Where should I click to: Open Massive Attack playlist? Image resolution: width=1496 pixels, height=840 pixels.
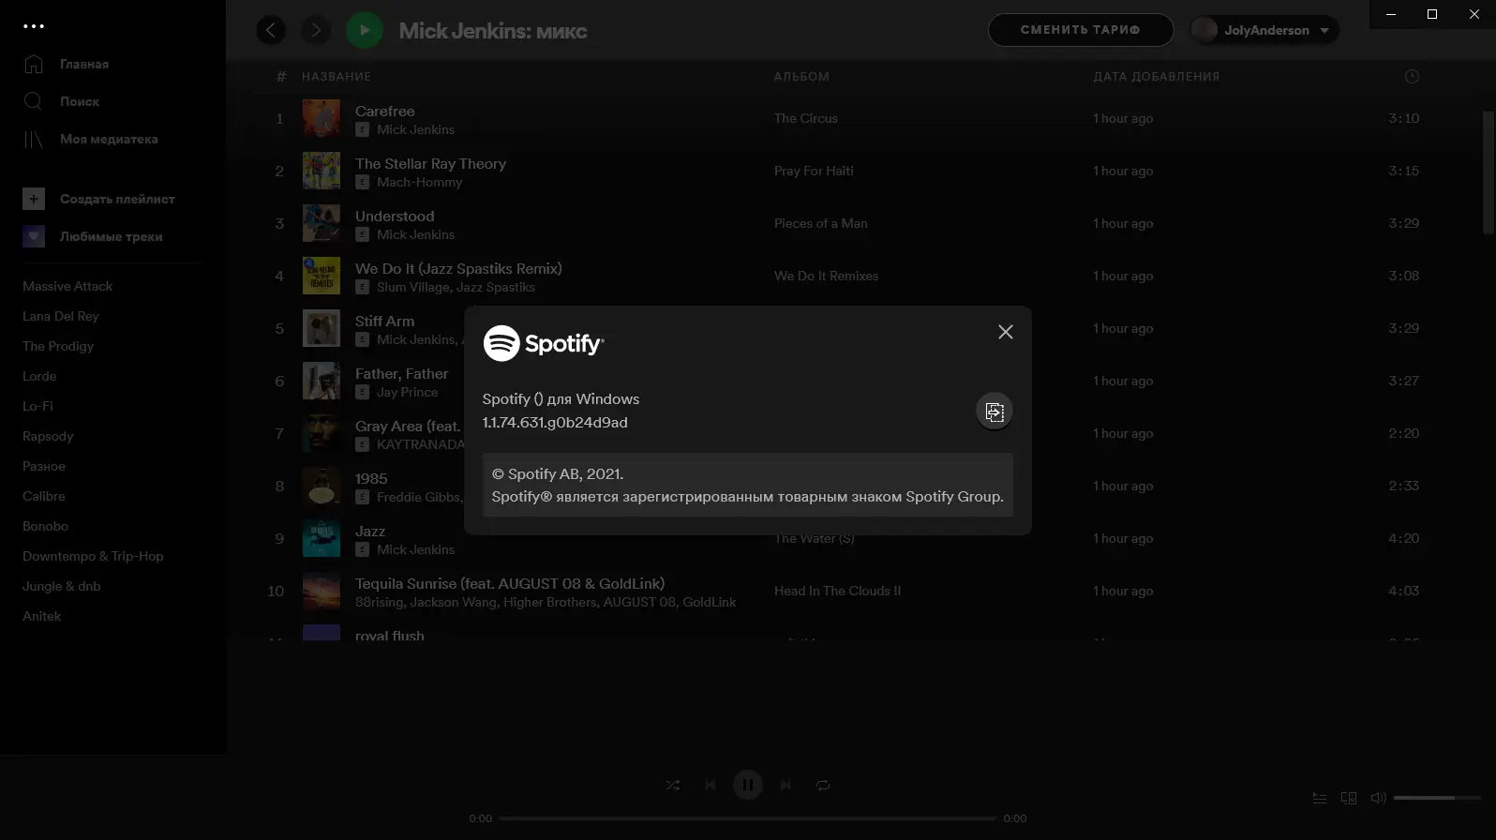coord(67,286)
